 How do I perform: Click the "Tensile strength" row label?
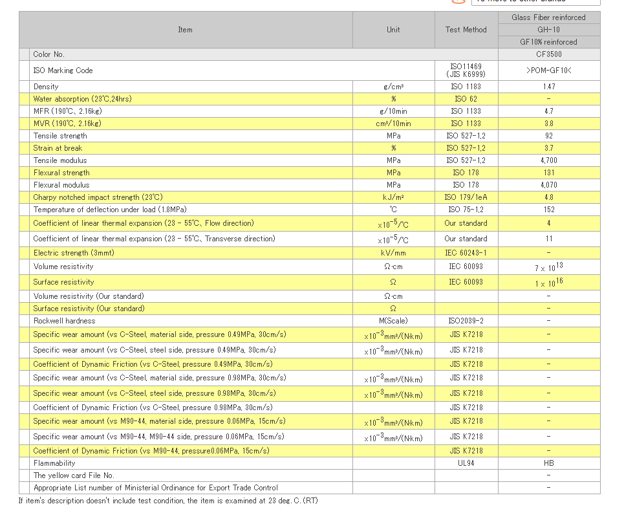60,136
